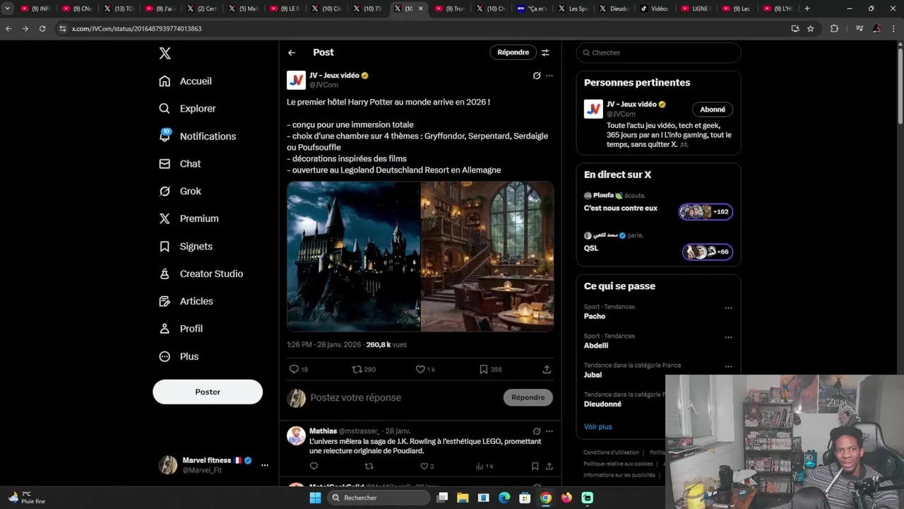Bookmark Mathias comment

tap(535, 467)
